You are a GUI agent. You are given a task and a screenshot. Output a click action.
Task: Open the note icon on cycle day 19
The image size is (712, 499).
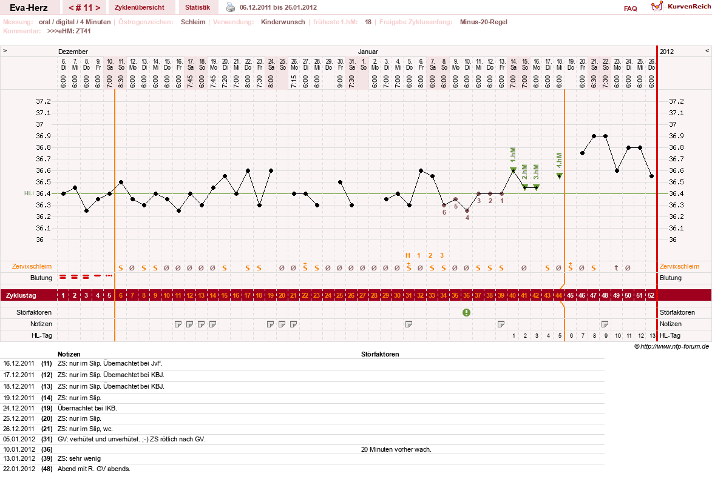point(271,324)
